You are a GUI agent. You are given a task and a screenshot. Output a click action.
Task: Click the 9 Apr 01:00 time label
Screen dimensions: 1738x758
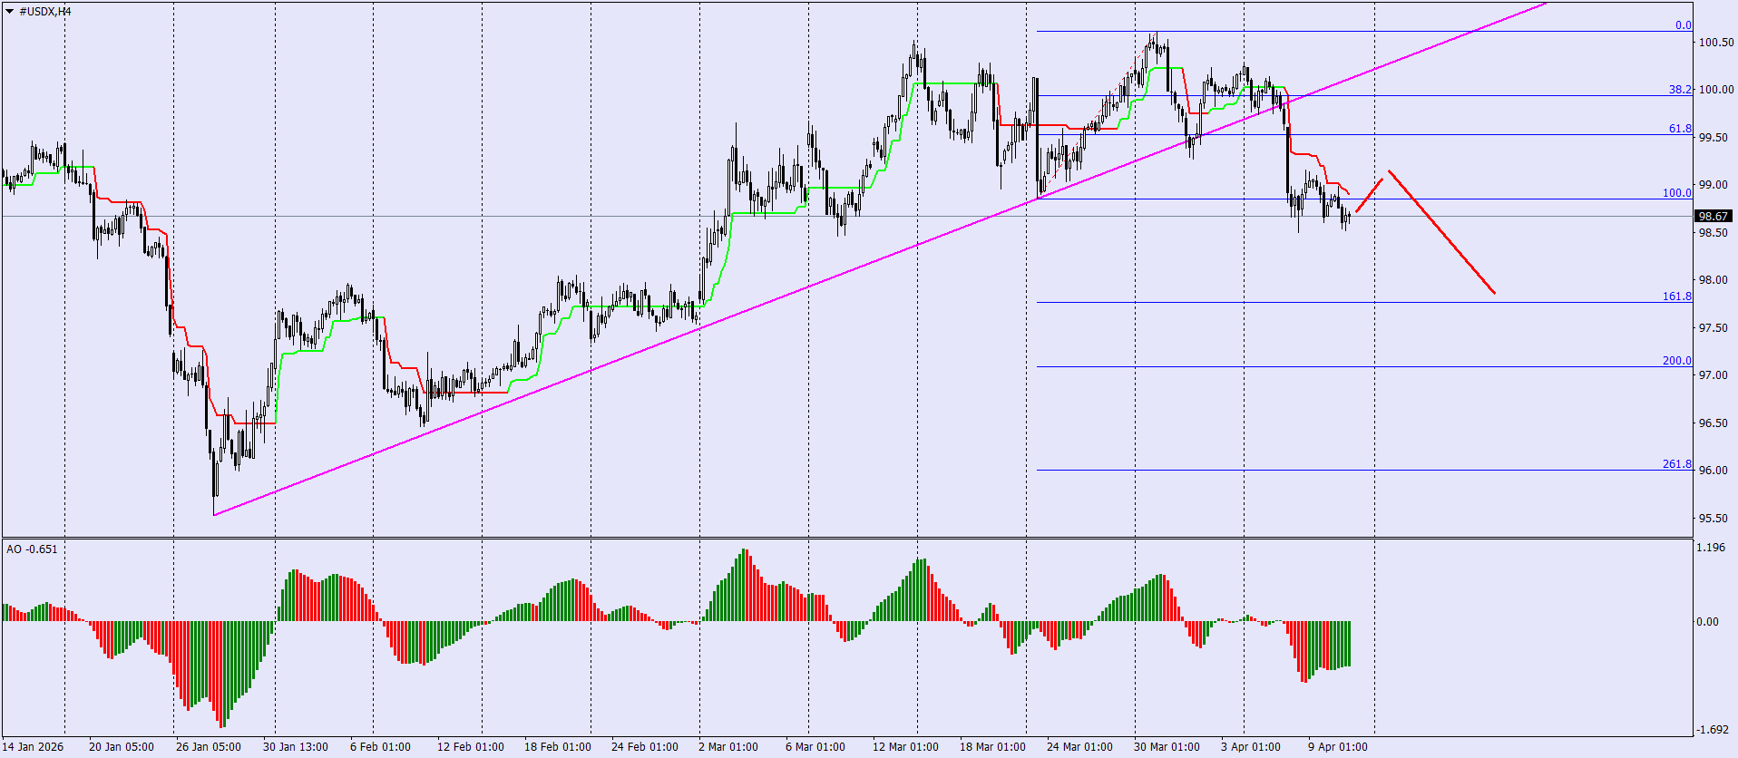pyautogui.click(x=1338, y=747)
